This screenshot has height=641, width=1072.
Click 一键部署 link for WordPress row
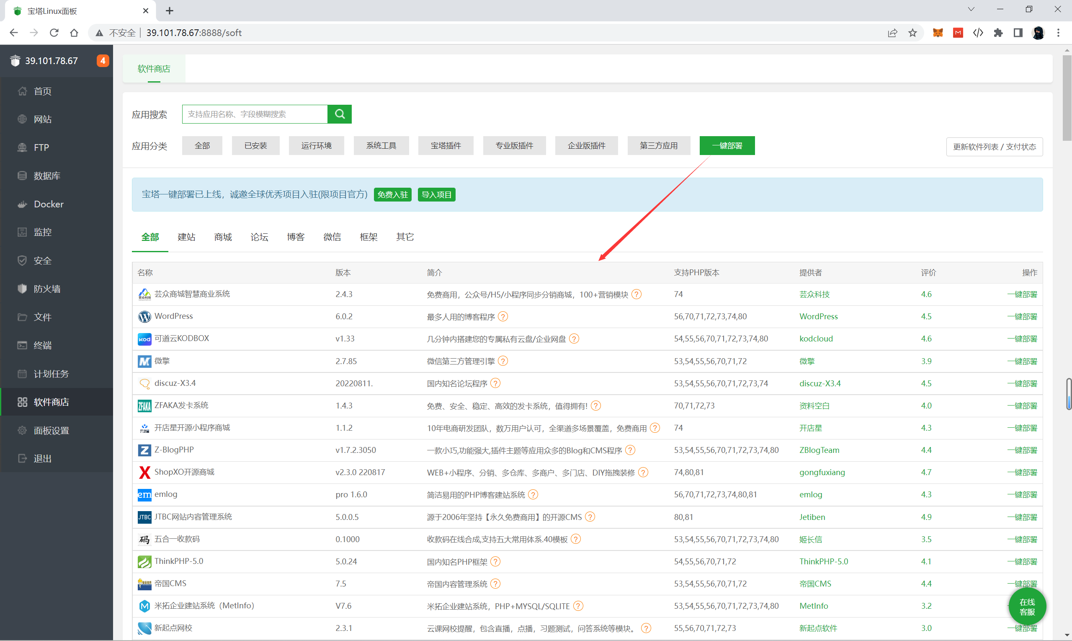pos(1022,317)
